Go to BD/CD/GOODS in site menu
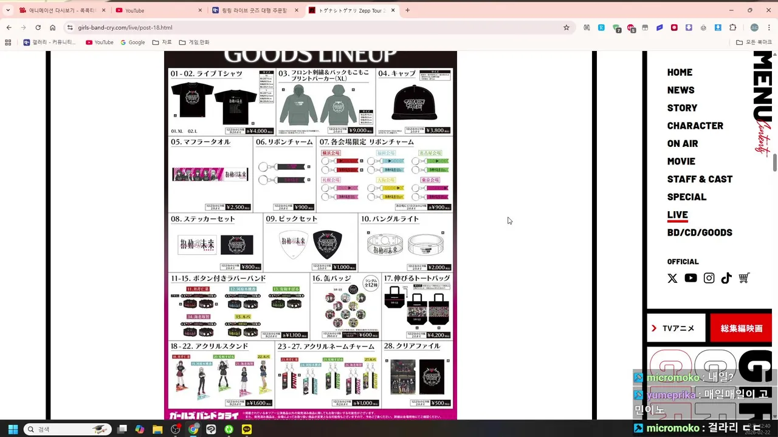This screenshot has height=437, width=778. pyautogui.click(x=700, y=232)
